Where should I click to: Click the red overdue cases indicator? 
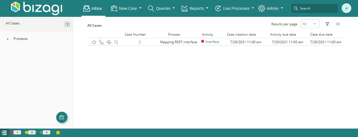click(16, 133)
